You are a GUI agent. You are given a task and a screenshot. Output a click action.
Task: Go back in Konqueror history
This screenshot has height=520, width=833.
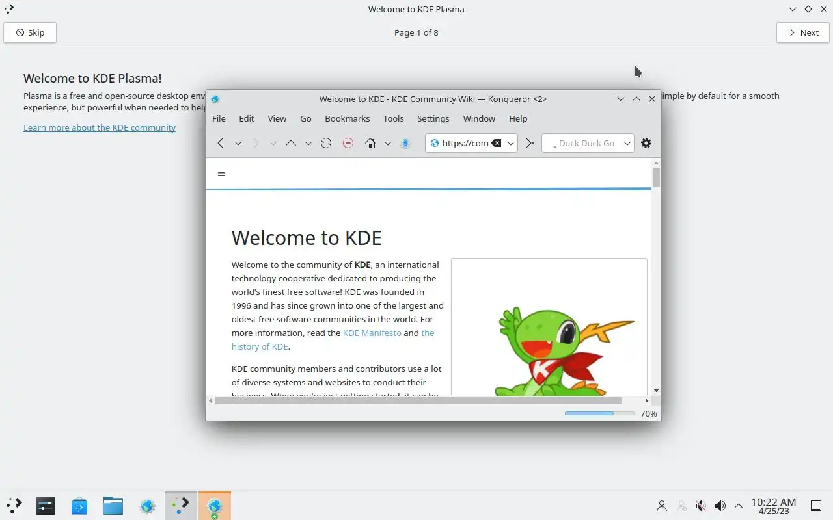[221, 143]
